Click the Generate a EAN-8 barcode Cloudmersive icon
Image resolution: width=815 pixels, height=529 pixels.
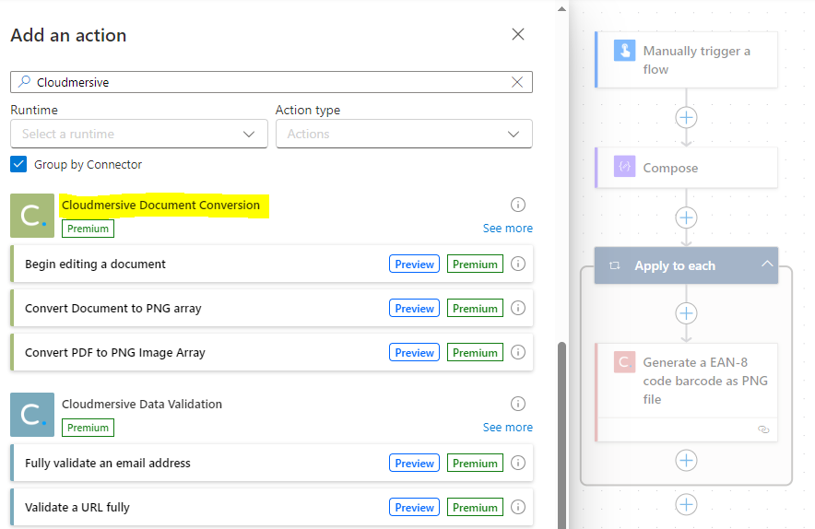624,362
